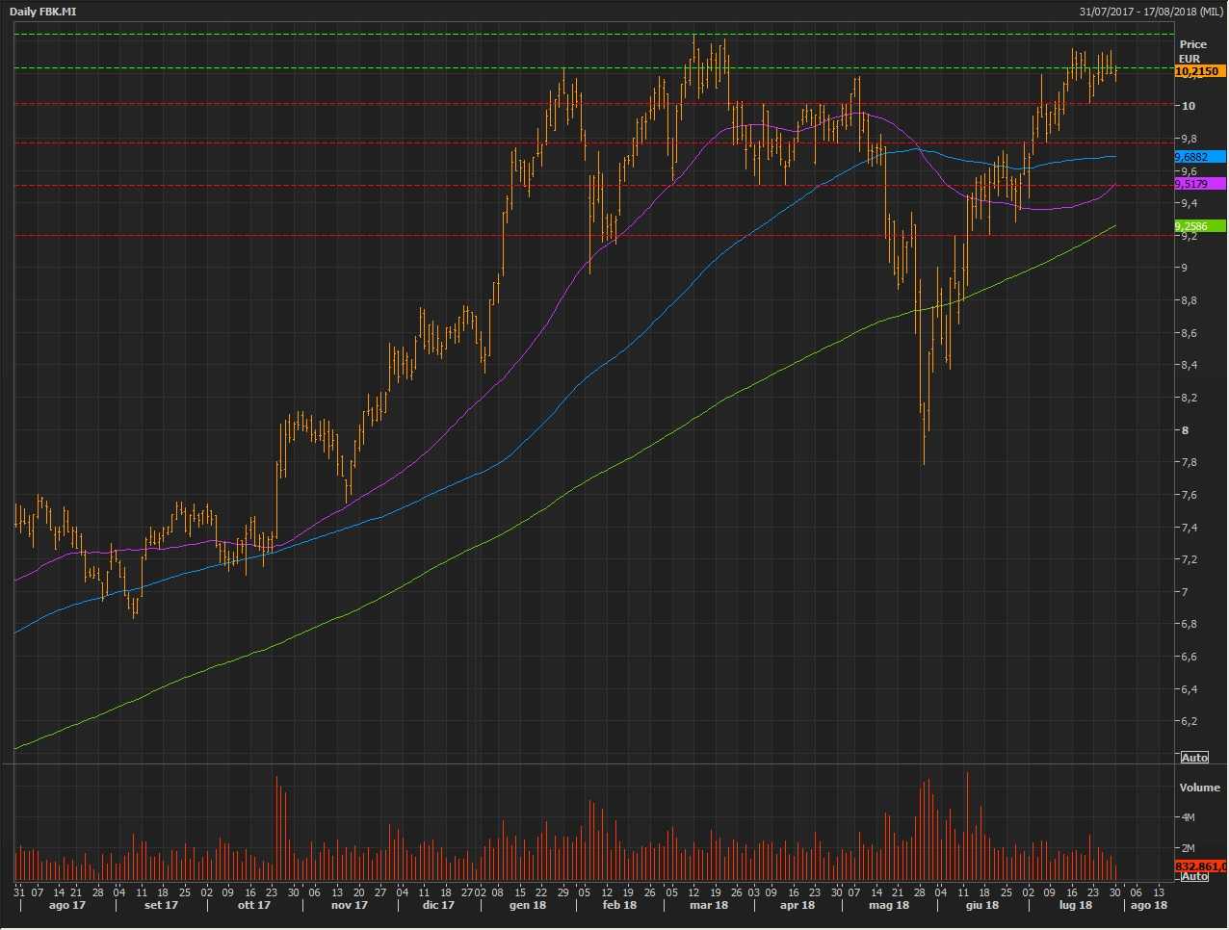1229x930 pixels.
Task: Click the Daily FBK.MI chart title
Action: pos(42,12)
